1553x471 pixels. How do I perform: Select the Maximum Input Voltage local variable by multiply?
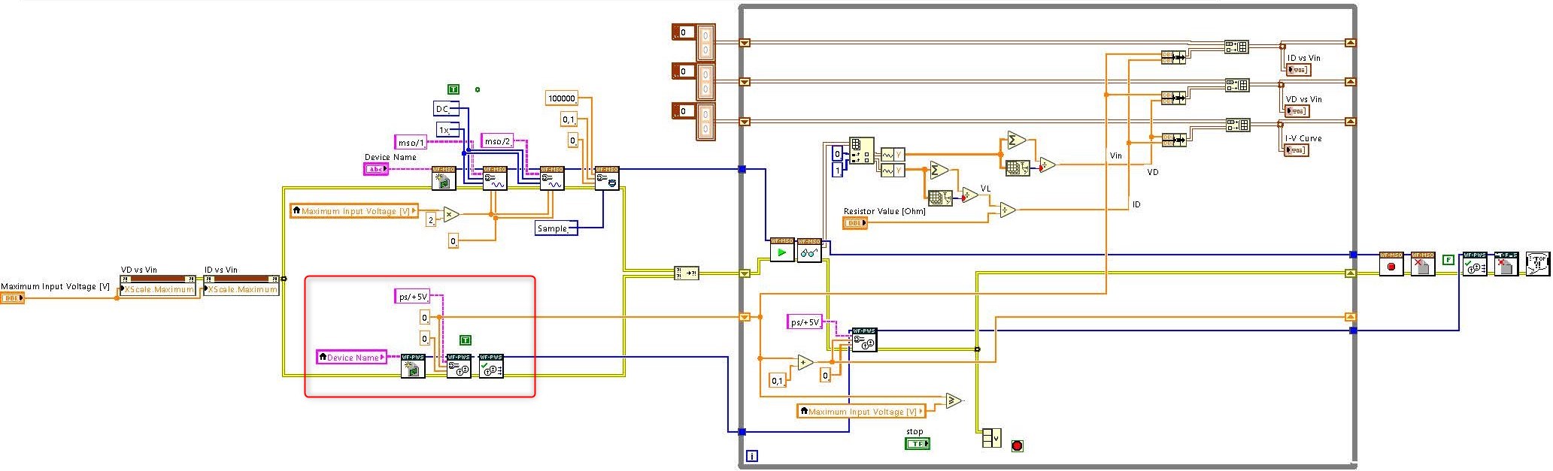click(x=354, y=211)
